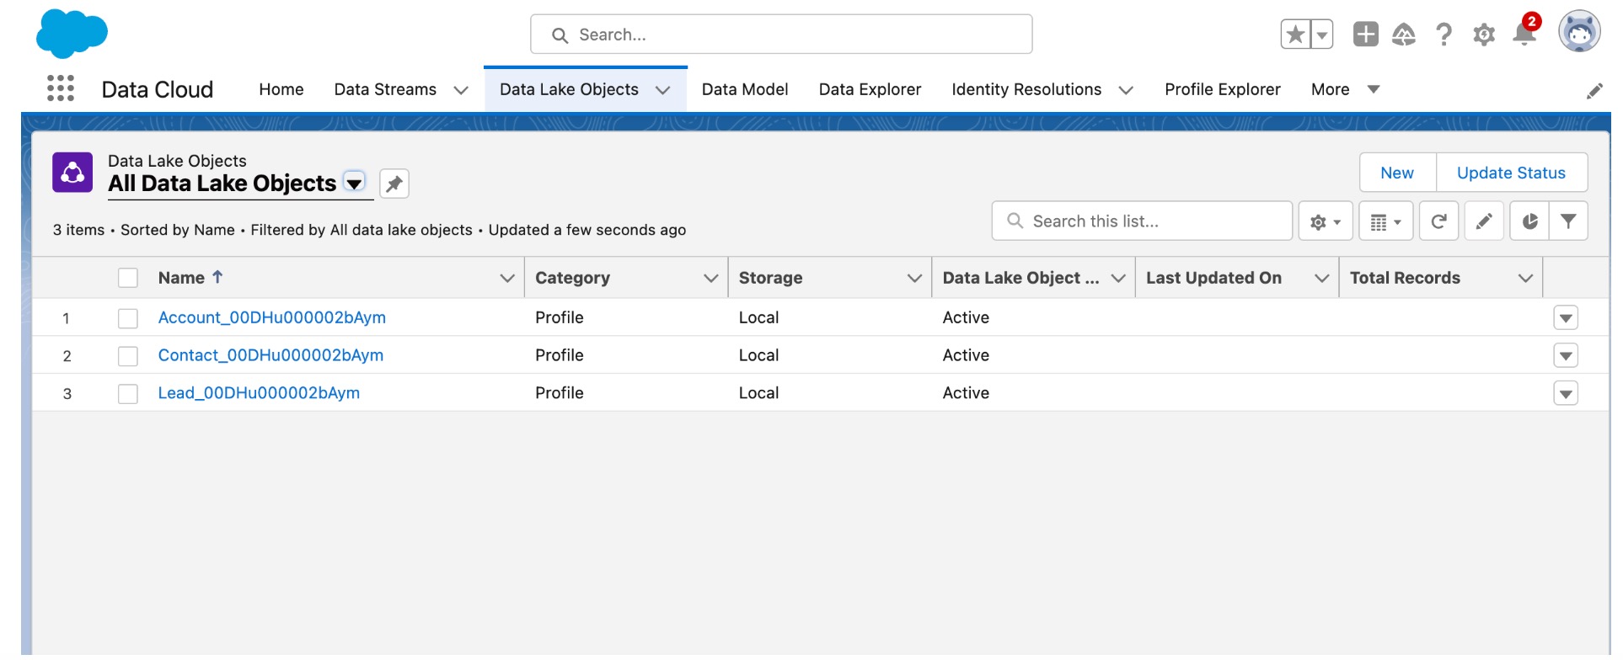Sort by the Category column header
The width and height of the screenshot is (1623, 660).
(x=572, y=278)
